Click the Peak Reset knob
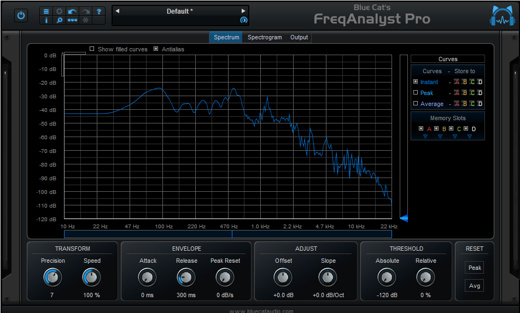Screen dimensions: 520x313 tap(225, 277)
